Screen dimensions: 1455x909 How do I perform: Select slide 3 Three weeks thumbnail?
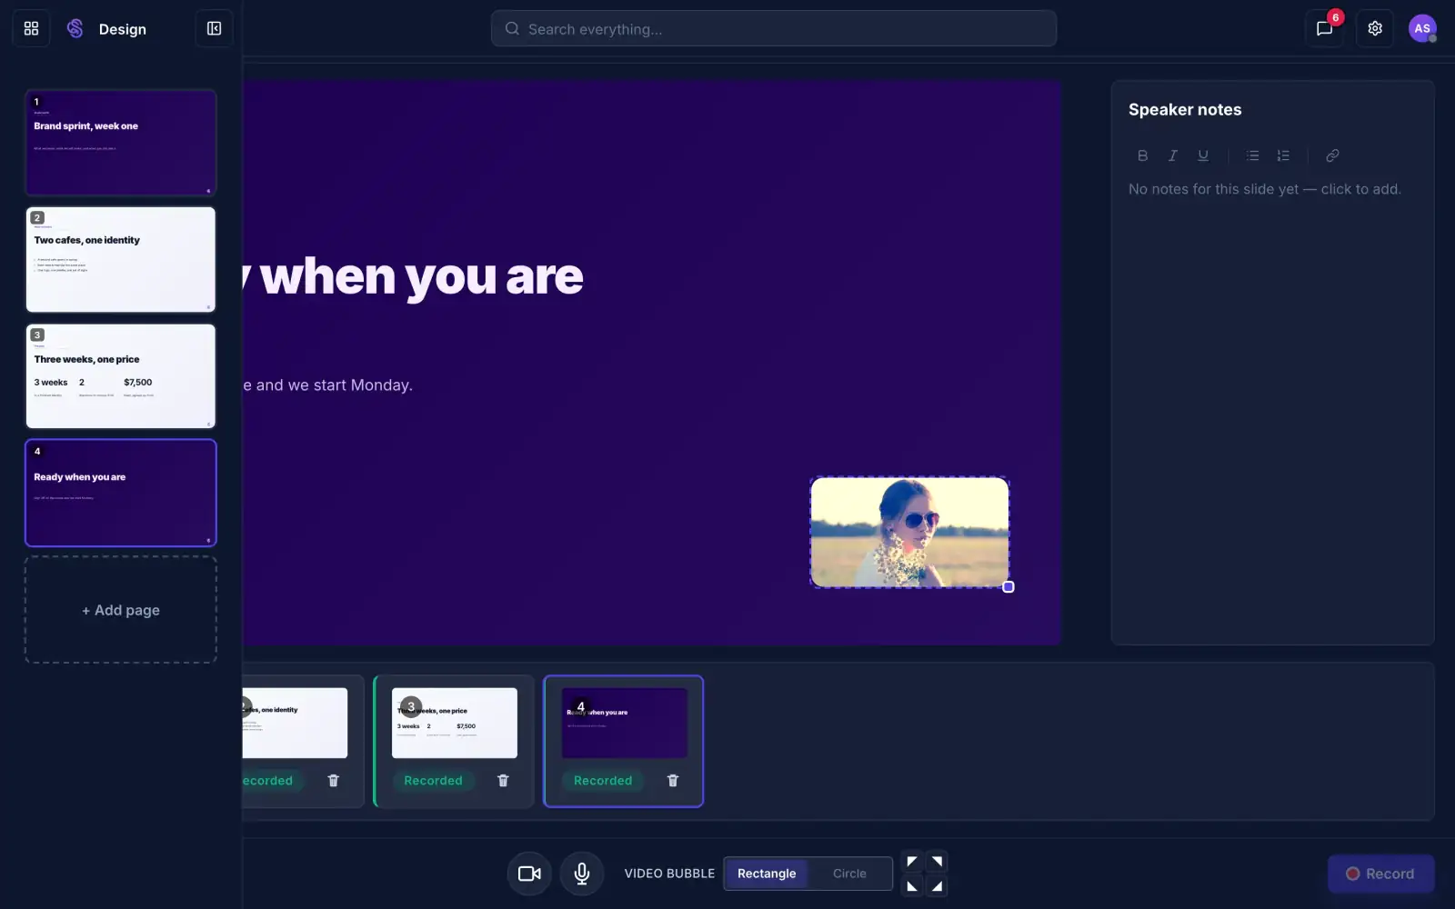(x=121, y=376)
